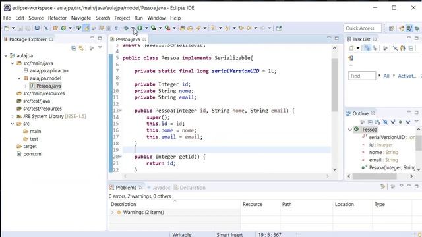Click the Open Type toolbar icon
The height and width of the screenshot is (237, 422).
(183, 28)
